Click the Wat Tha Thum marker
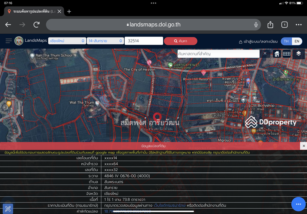Screen dimensions: 307x214 pyautogui.click(x=97, y=103)
